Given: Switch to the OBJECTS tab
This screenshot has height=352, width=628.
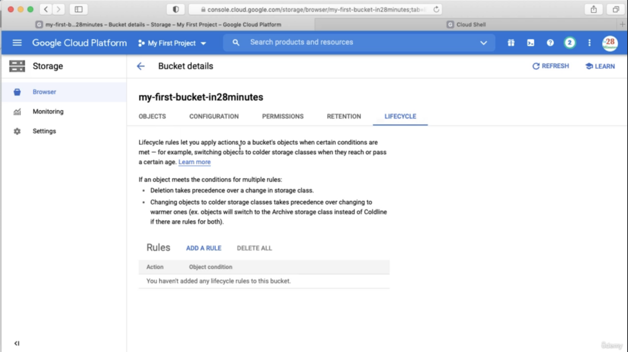Looking at the screenshot, I should 152,116.
